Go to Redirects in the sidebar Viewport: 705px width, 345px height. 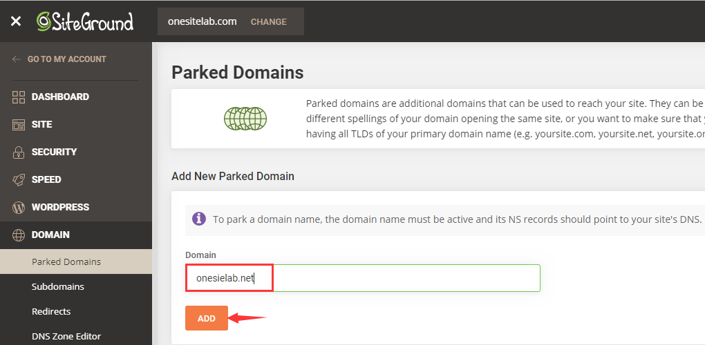51,311
